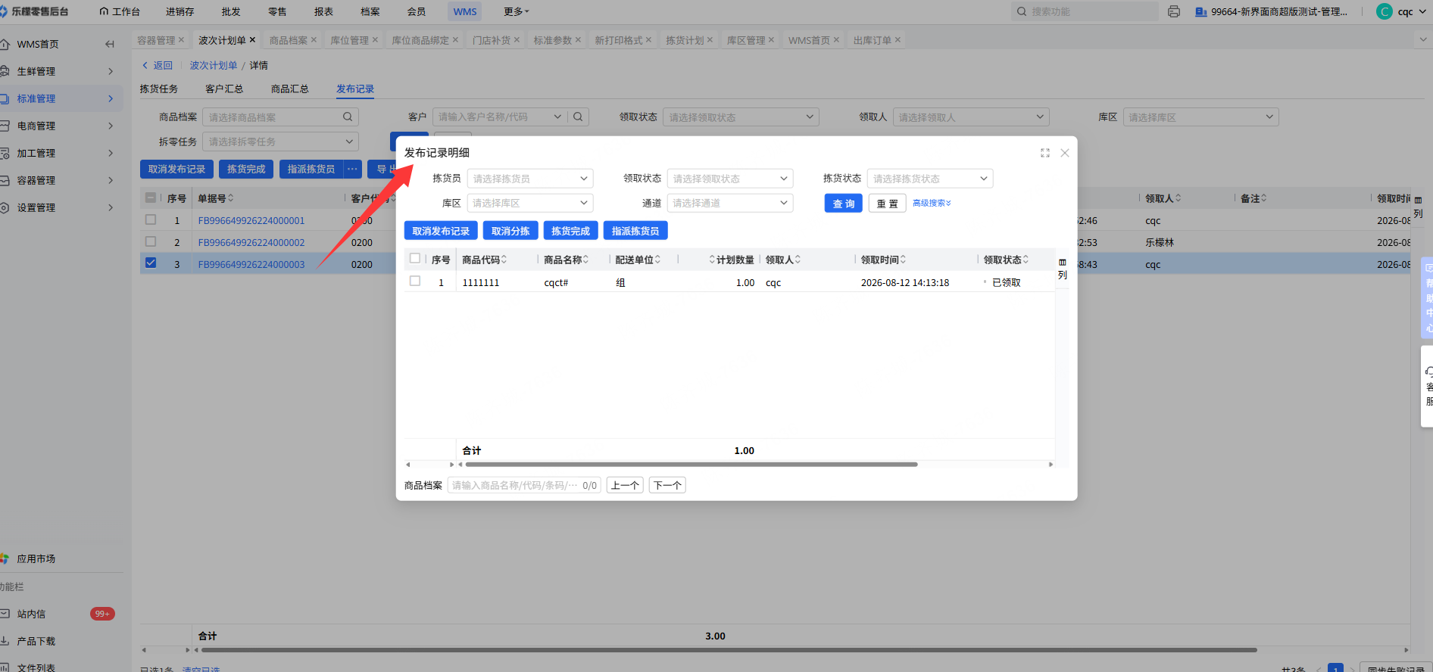Click the 搜索功能 search field
1433x672 pixels.
point(1085,11)
